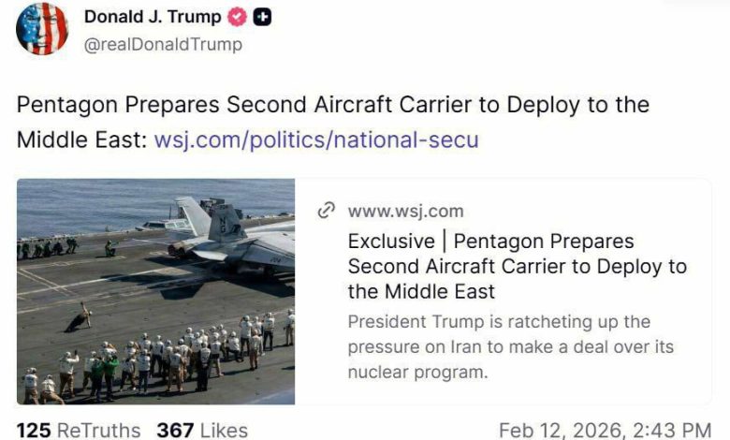The width and height of the screenshot is (730, 440).
Task: Open the Exclusive Pentagon Prepares card headline
Action: click(517, 266)
